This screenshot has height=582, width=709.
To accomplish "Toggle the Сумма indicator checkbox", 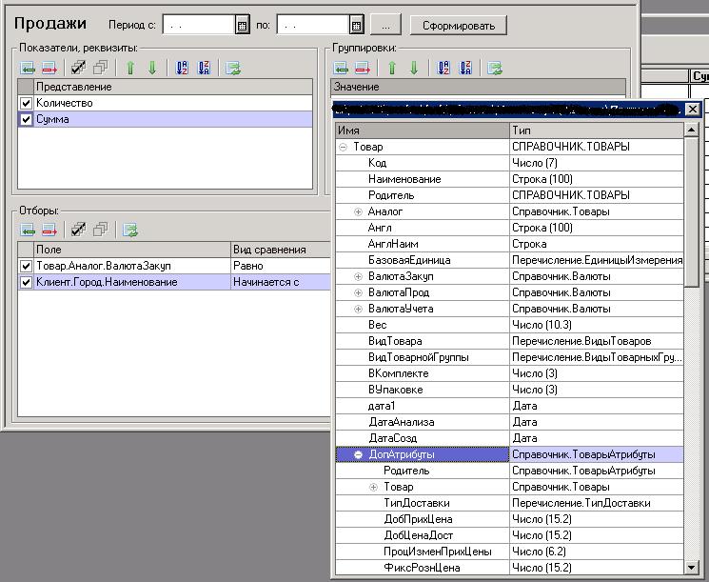I will (27, 120).
